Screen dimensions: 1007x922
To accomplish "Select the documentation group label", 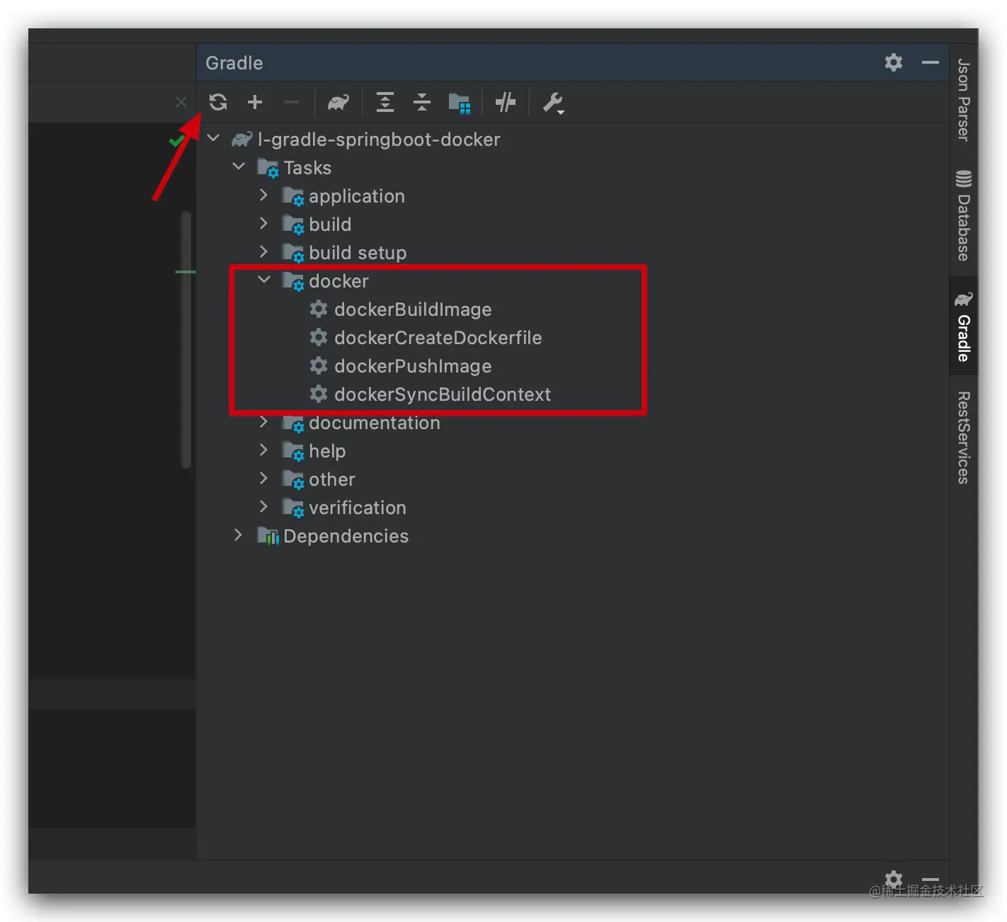I will coord(375,423).
